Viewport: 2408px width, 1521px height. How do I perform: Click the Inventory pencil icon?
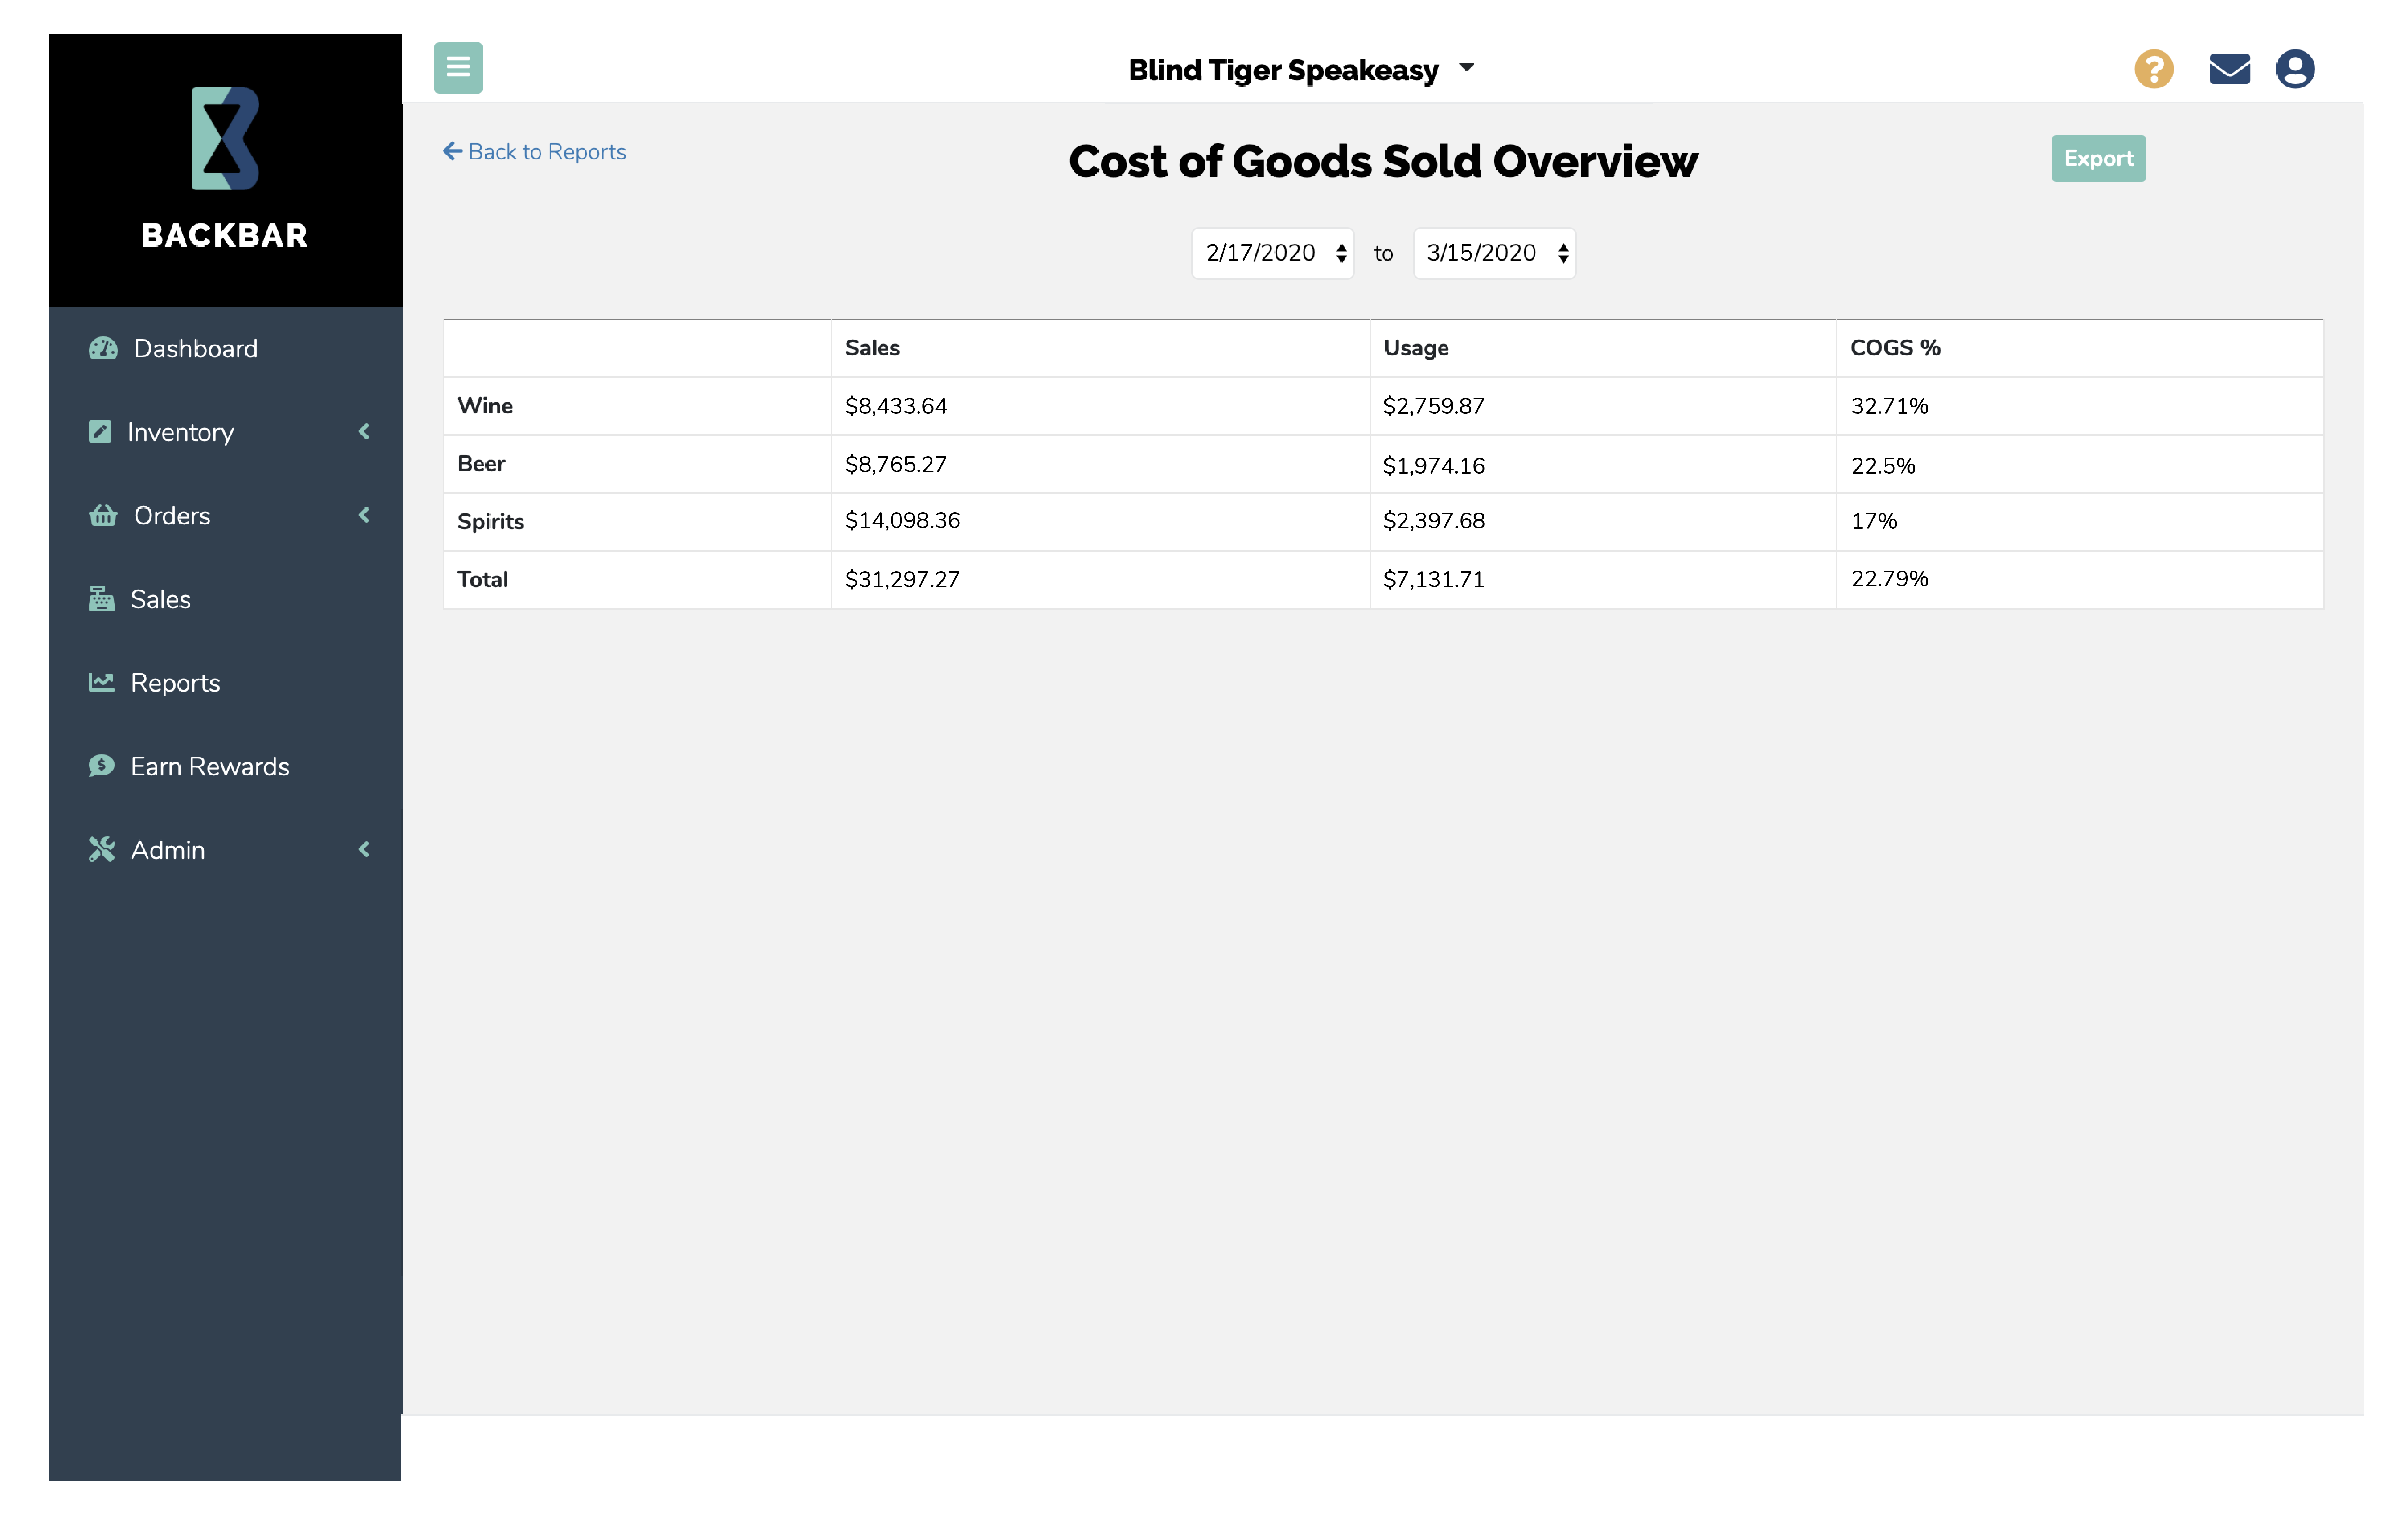coord(100,431)
